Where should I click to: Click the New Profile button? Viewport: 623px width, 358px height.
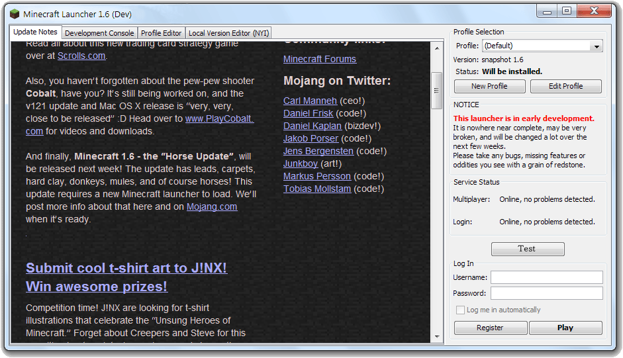point(489,86)
